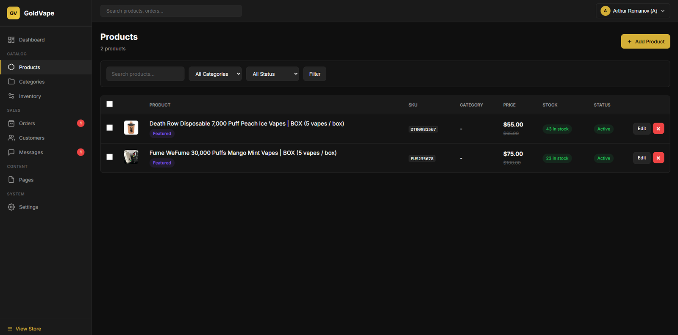Image resolution: width=678 pixels, height=335 pixels.
Task: Click the Orders clipboard icon
Action: [11, 124]
